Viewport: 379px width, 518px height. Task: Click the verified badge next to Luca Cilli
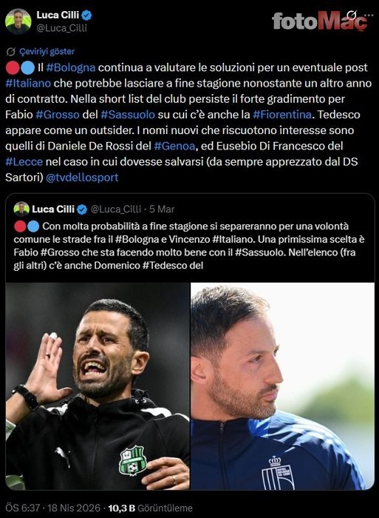tap(86, 16)
